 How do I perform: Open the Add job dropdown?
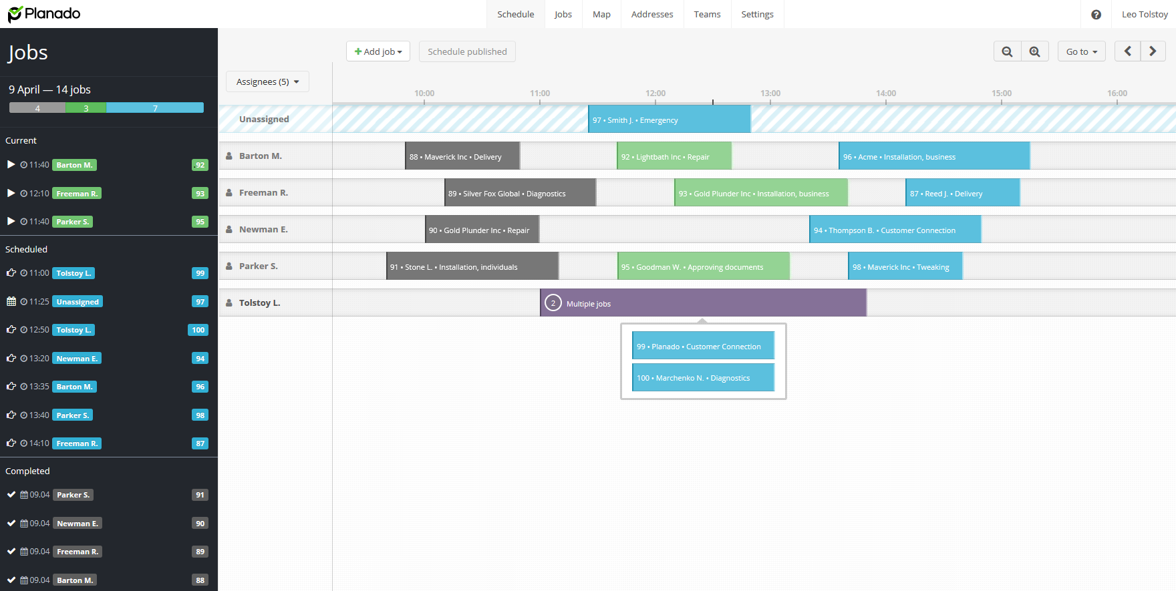click(x=378, y=51)
